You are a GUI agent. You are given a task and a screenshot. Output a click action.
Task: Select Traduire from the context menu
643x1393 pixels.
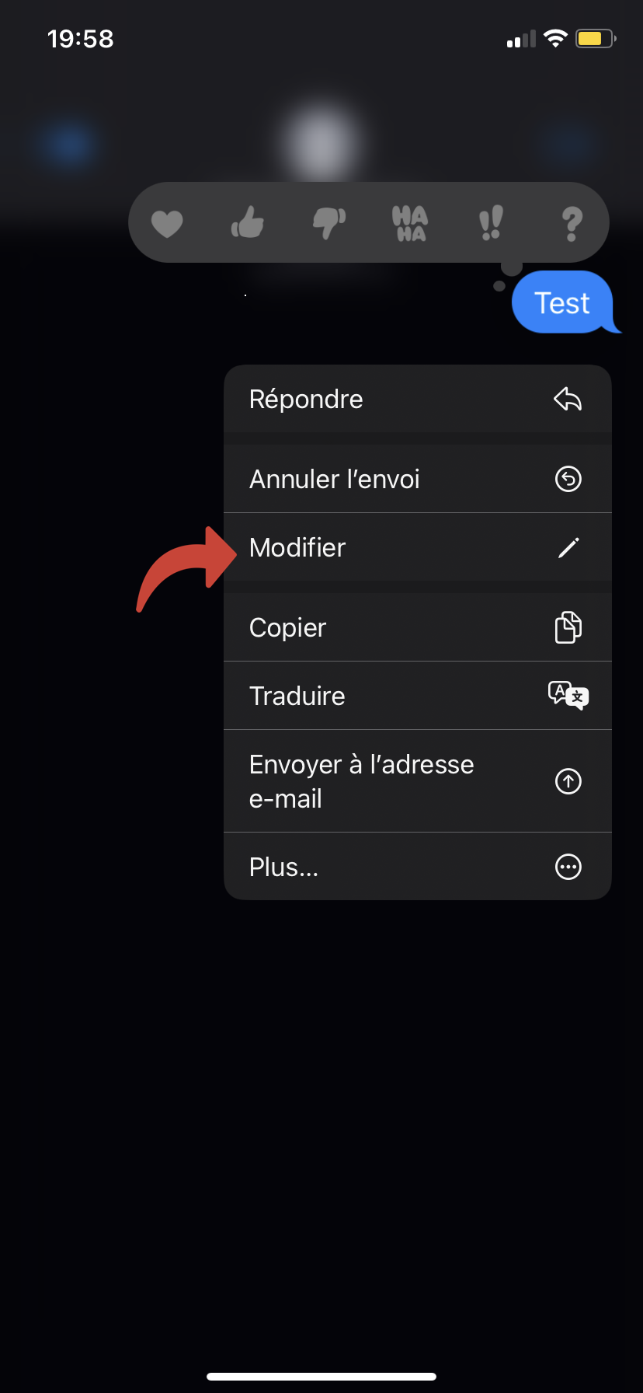pos(418,696)
